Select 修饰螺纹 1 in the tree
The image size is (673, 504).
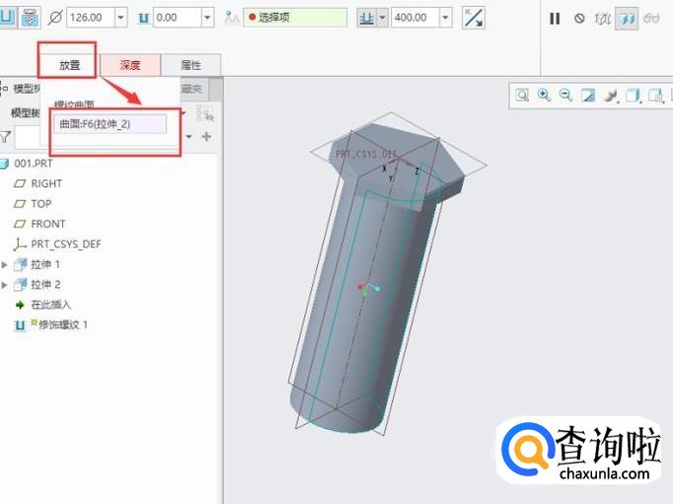point(63,324)
